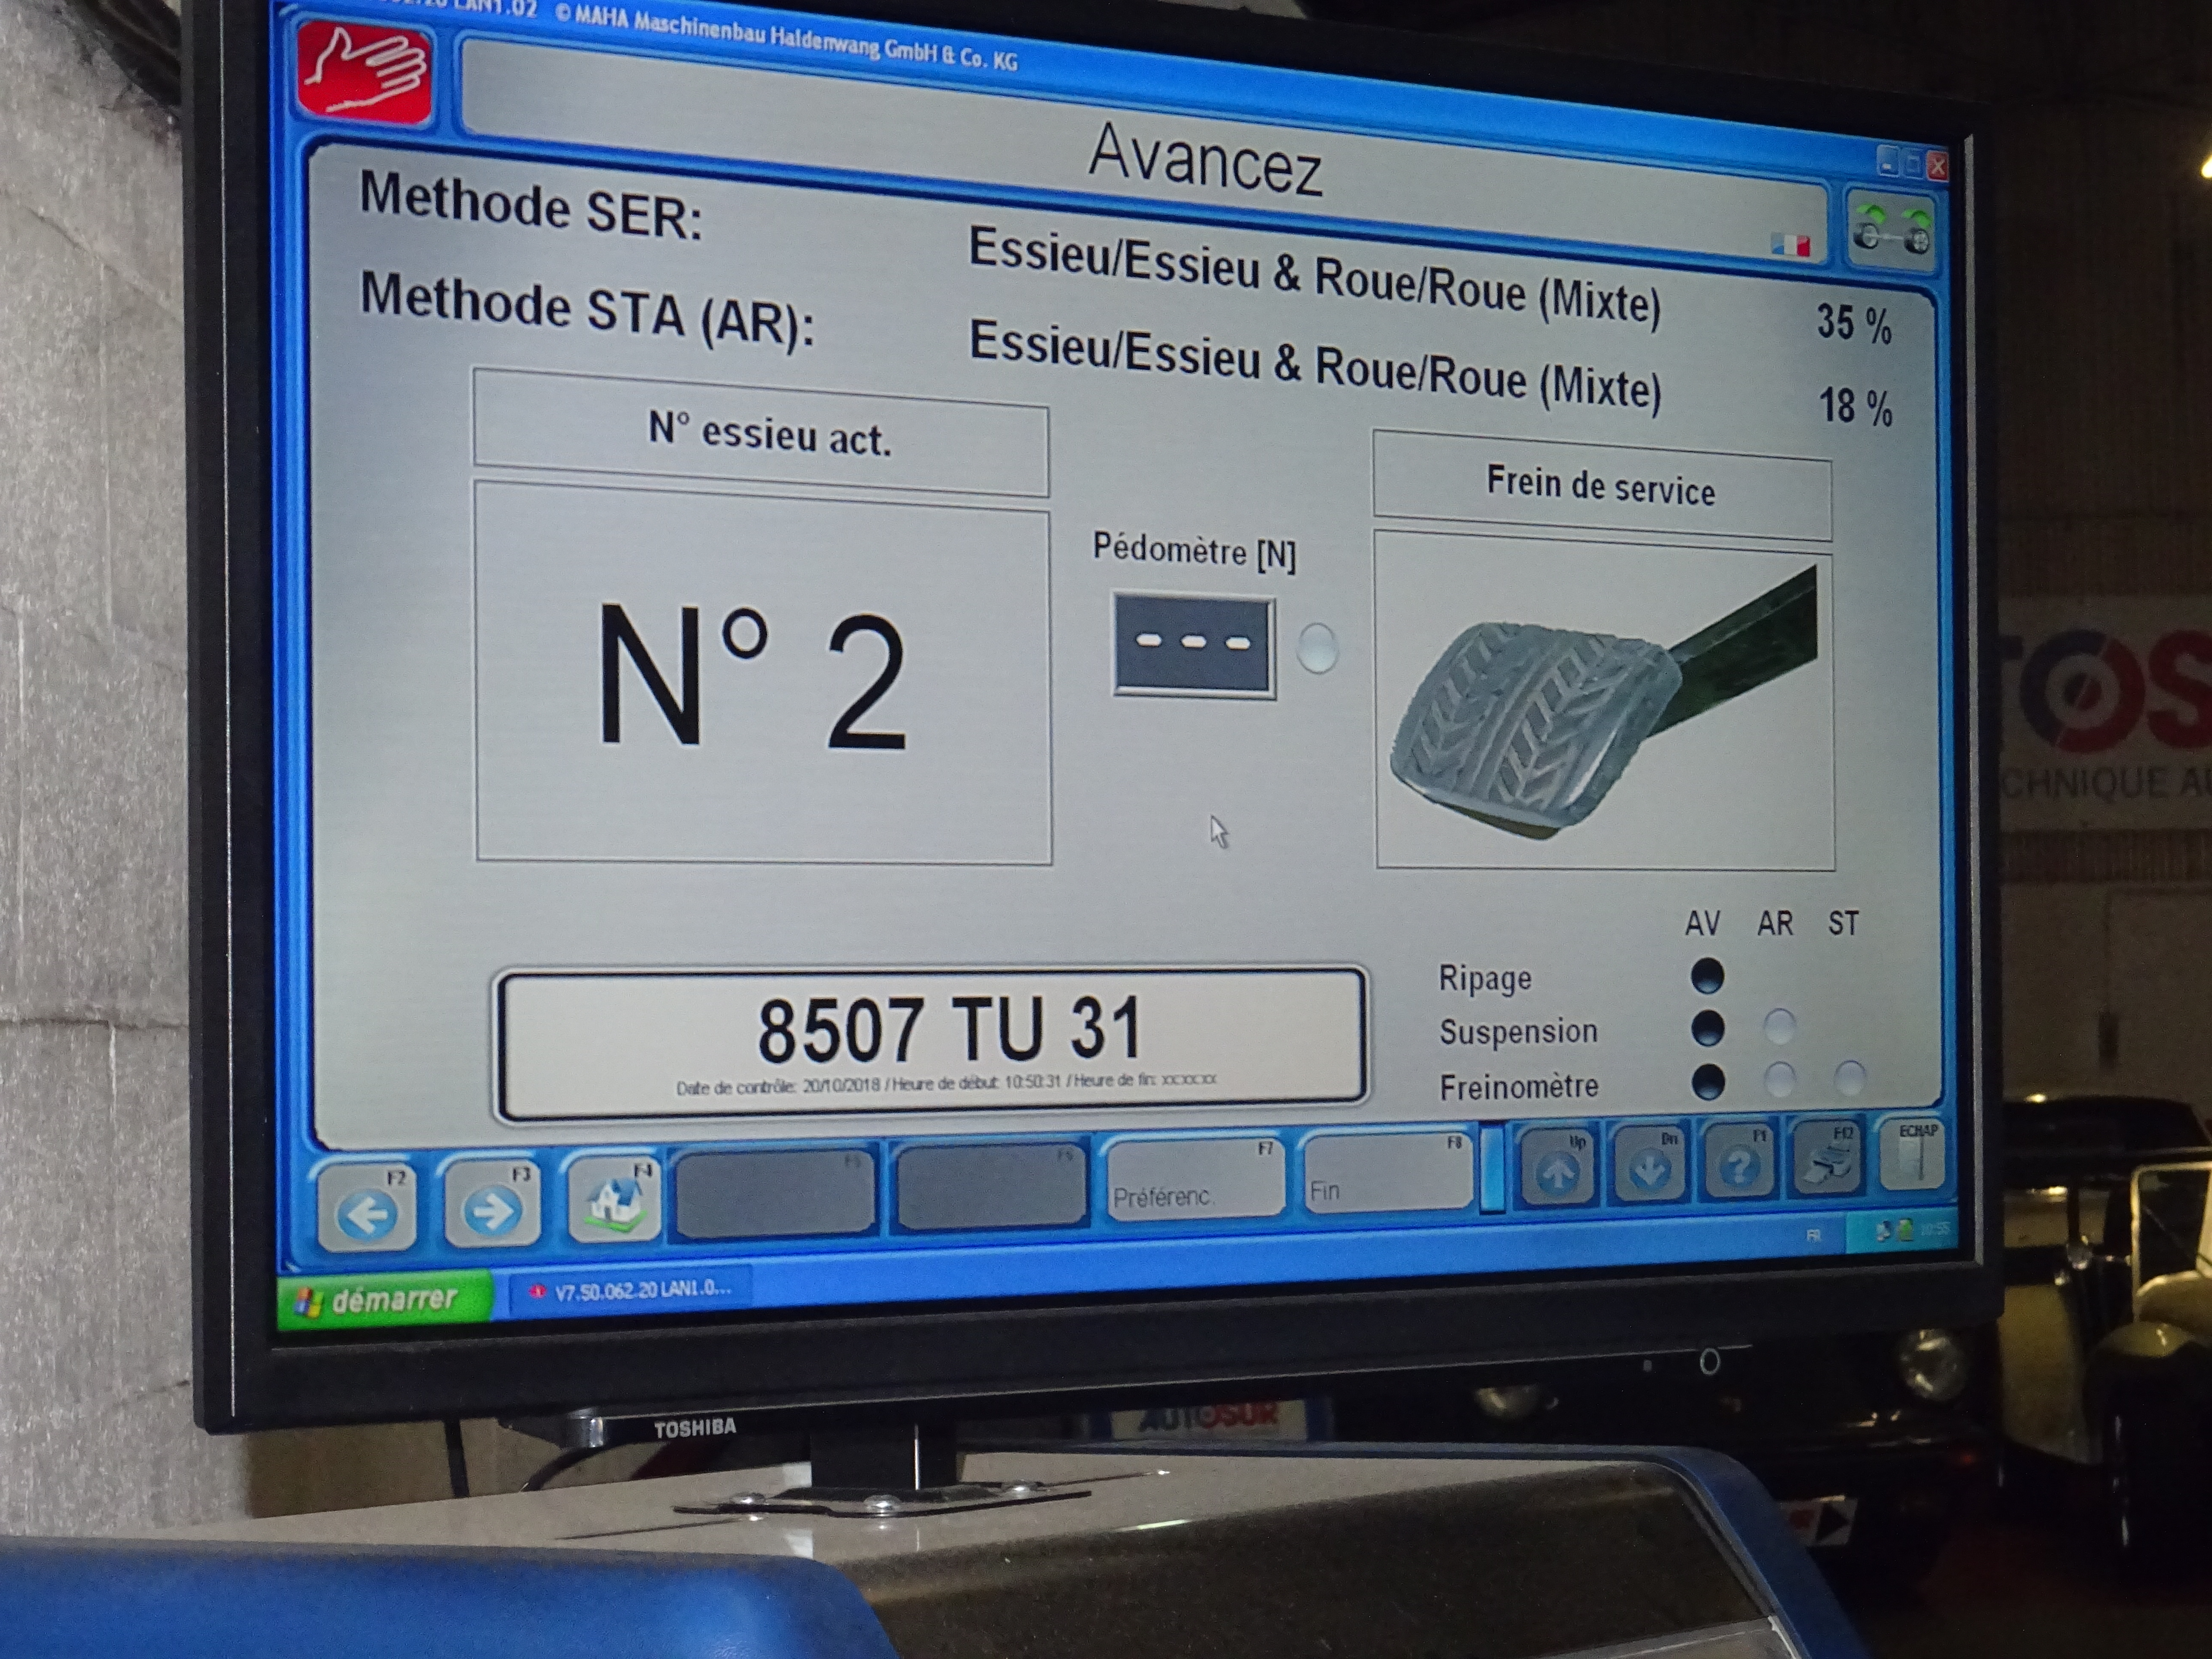Click the Dn down arrow button
Viewport: 2212px width, 1659px height.
(x=1650, y=1164)
